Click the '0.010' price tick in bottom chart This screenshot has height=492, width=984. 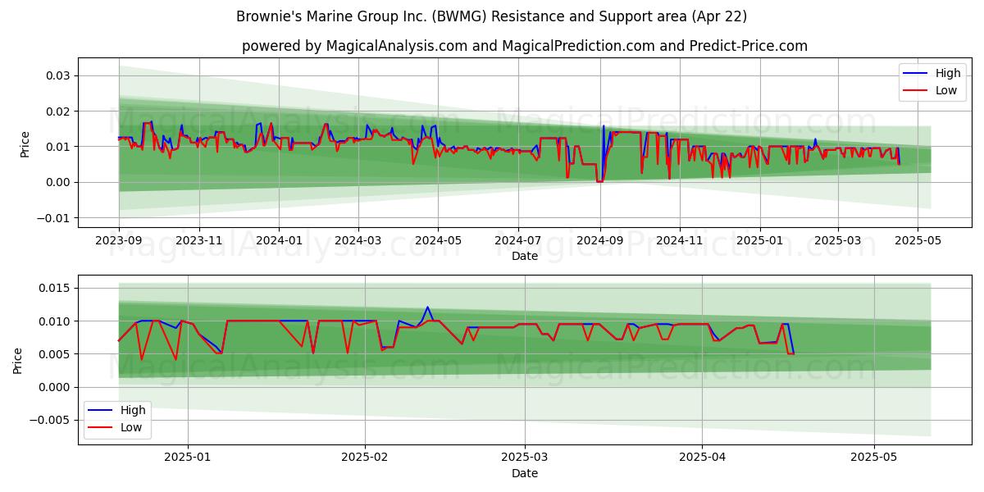tap(55, 321)
